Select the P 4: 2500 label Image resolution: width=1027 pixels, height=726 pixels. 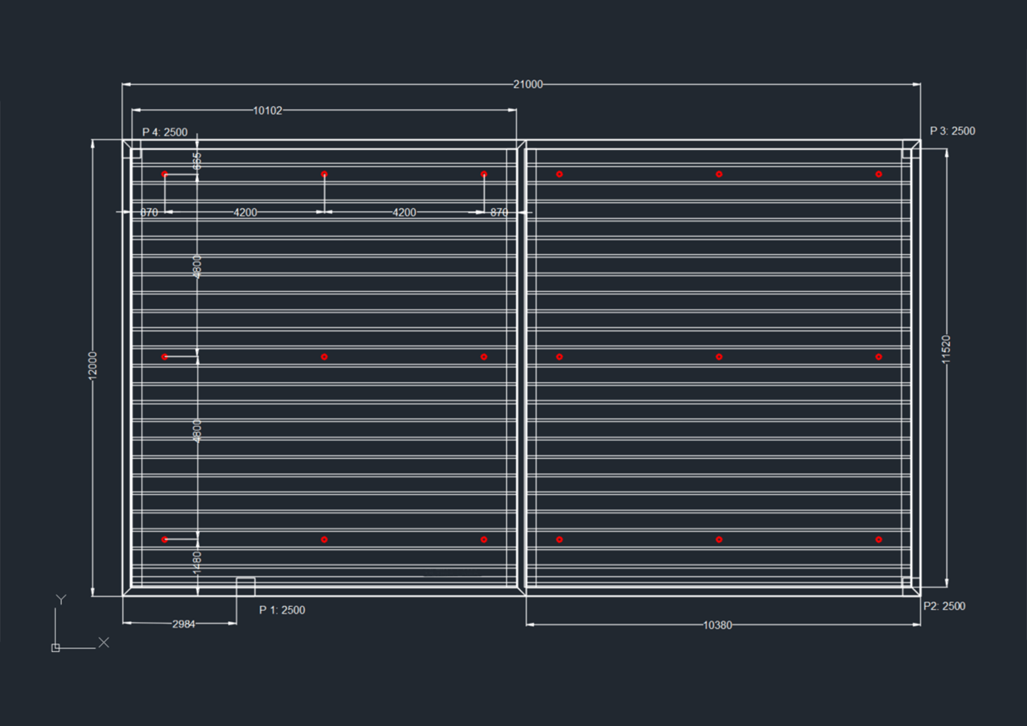[164, 131]
